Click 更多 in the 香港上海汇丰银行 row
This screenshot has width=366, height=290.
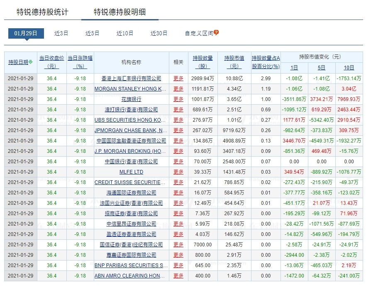(178, 79)
